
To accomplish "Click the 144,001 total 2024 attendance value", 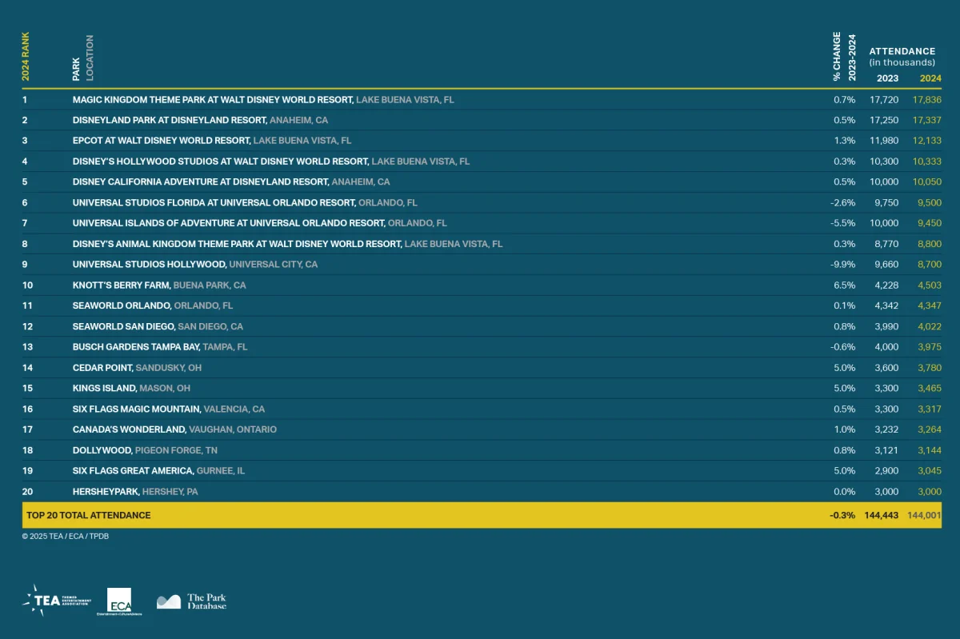I will click(924, 516).
